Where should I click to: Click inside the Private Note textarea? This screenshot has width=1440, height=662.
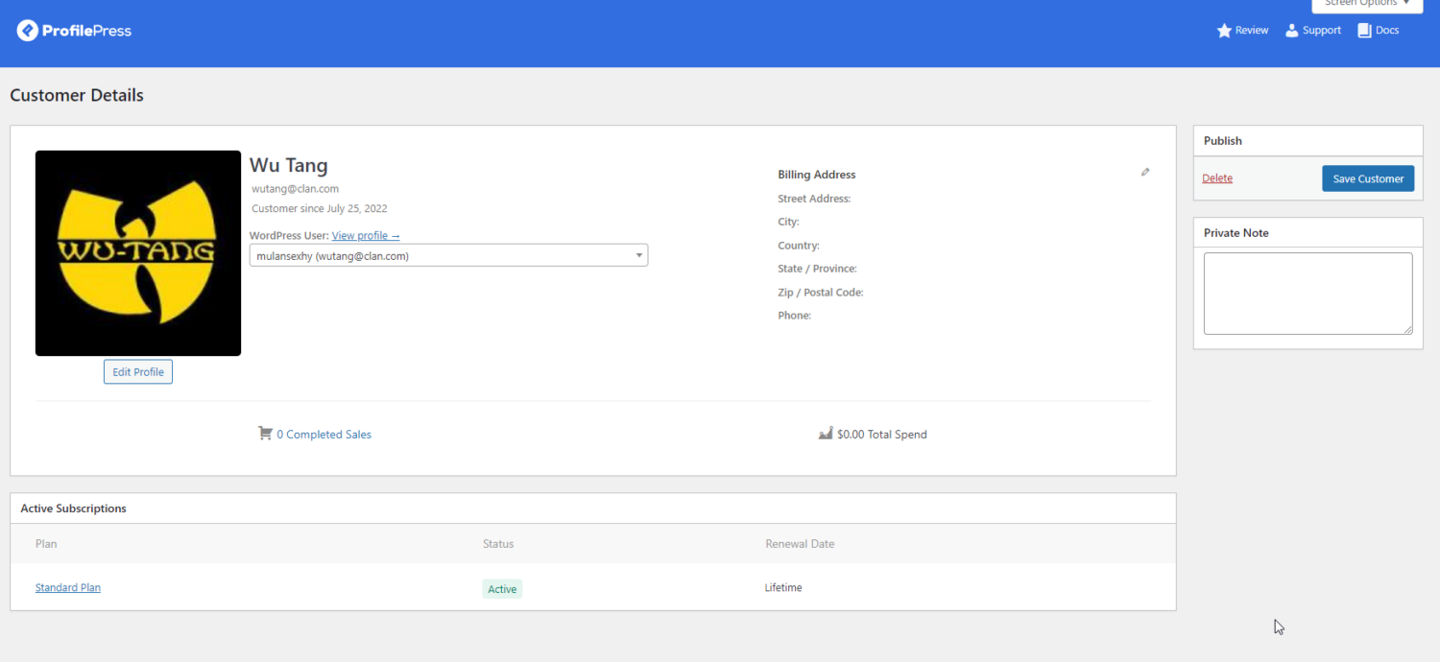pyautogui.click(x=1308, y=294)
